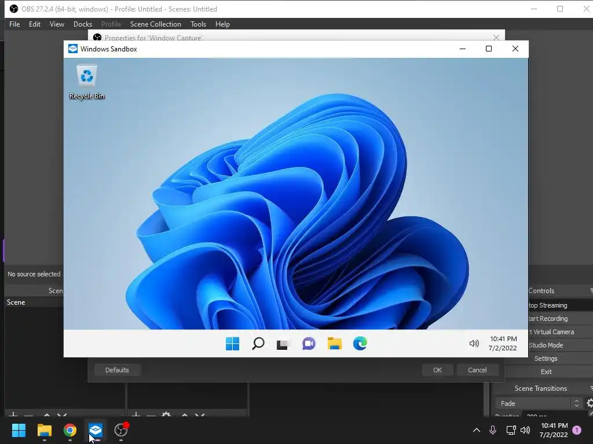The height and width of the screenshot is (444, 593).
Task: Select the item named Scene in the scenes list
Action: point(34,302)
